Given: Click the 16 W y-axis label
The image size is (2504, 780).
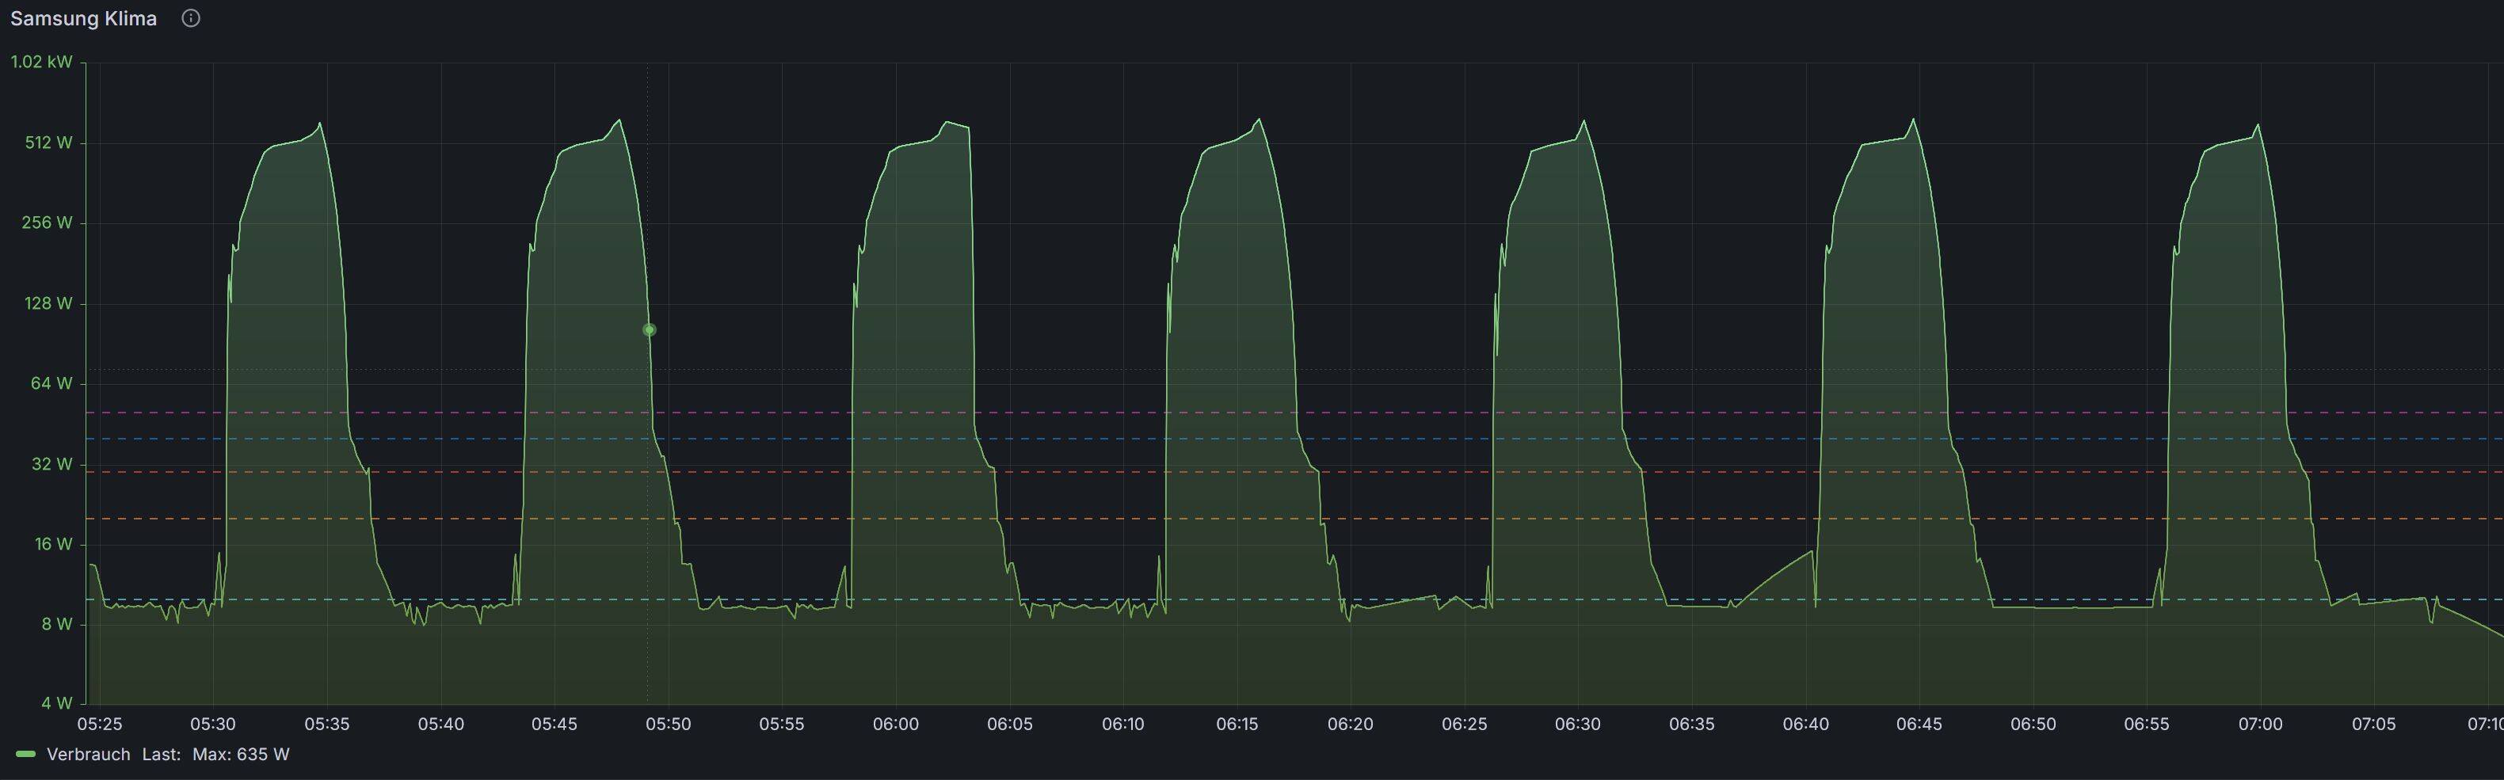Looking at the screenshot, I should [x=52, y=544].
